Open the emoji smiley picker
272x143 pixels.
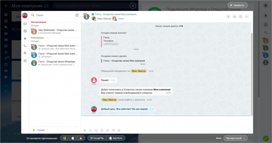pyautogui.click(x=102, y=130)
